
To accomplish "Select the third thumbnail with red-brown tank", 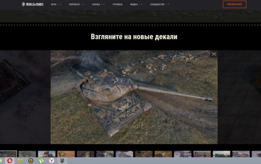I will 47,154.
